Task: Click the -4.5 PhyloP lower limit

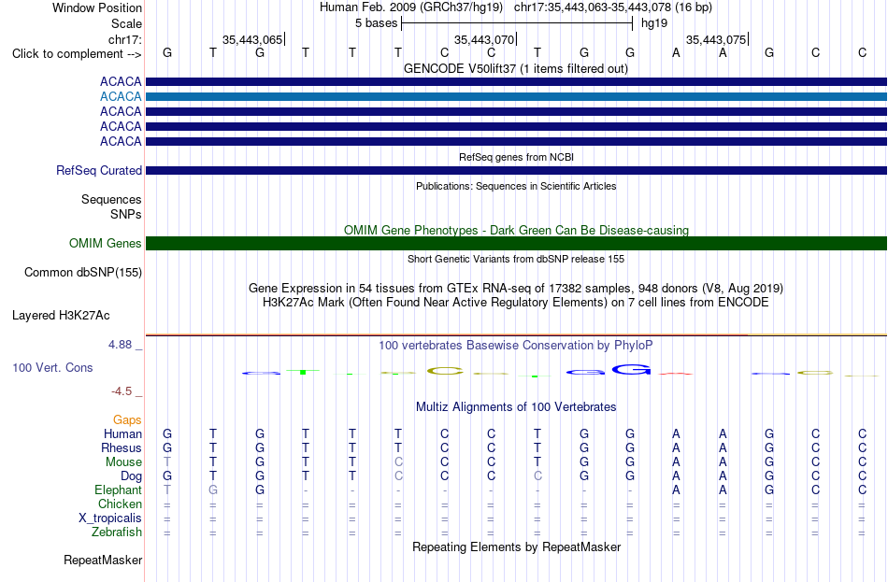Action: point(122,391)
